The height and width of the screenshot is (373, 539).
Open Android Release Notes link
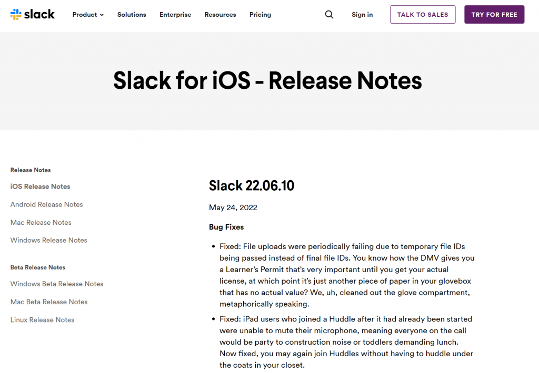point(46,204)
